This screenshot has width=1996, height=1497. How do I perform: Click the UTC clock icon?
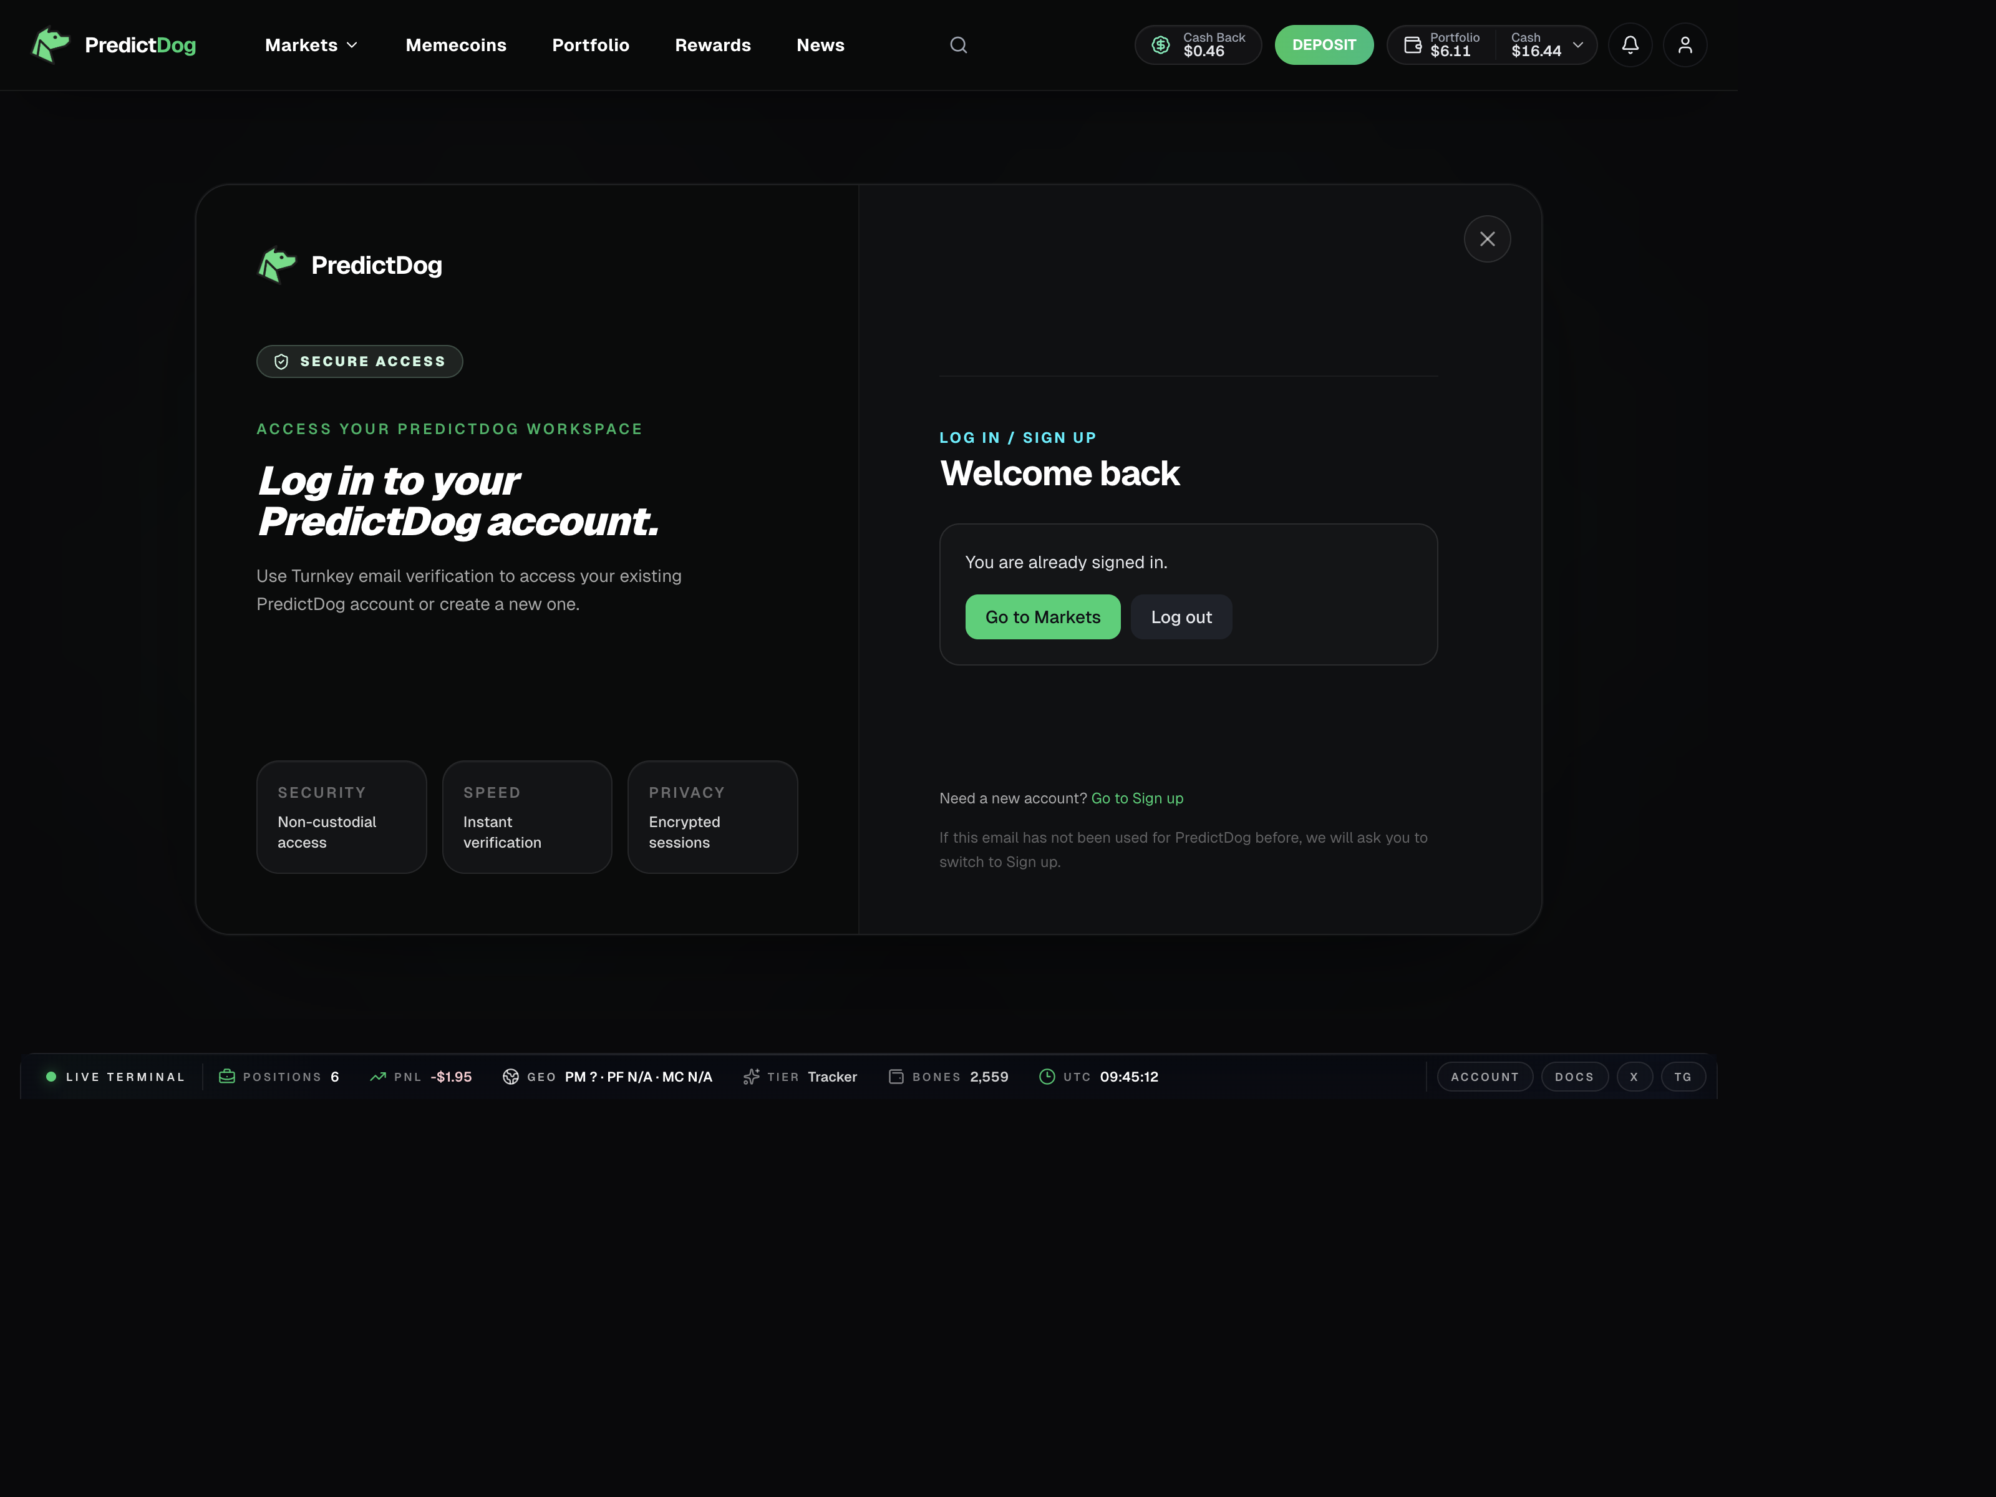[1047, 1077]
